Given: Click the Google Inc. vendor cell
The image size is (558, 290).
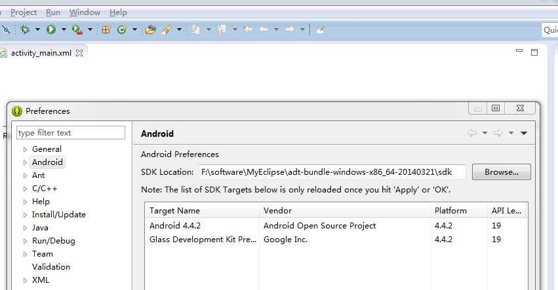Looking at the screenshot, I should pyautogui.click(x=285, y=240).
